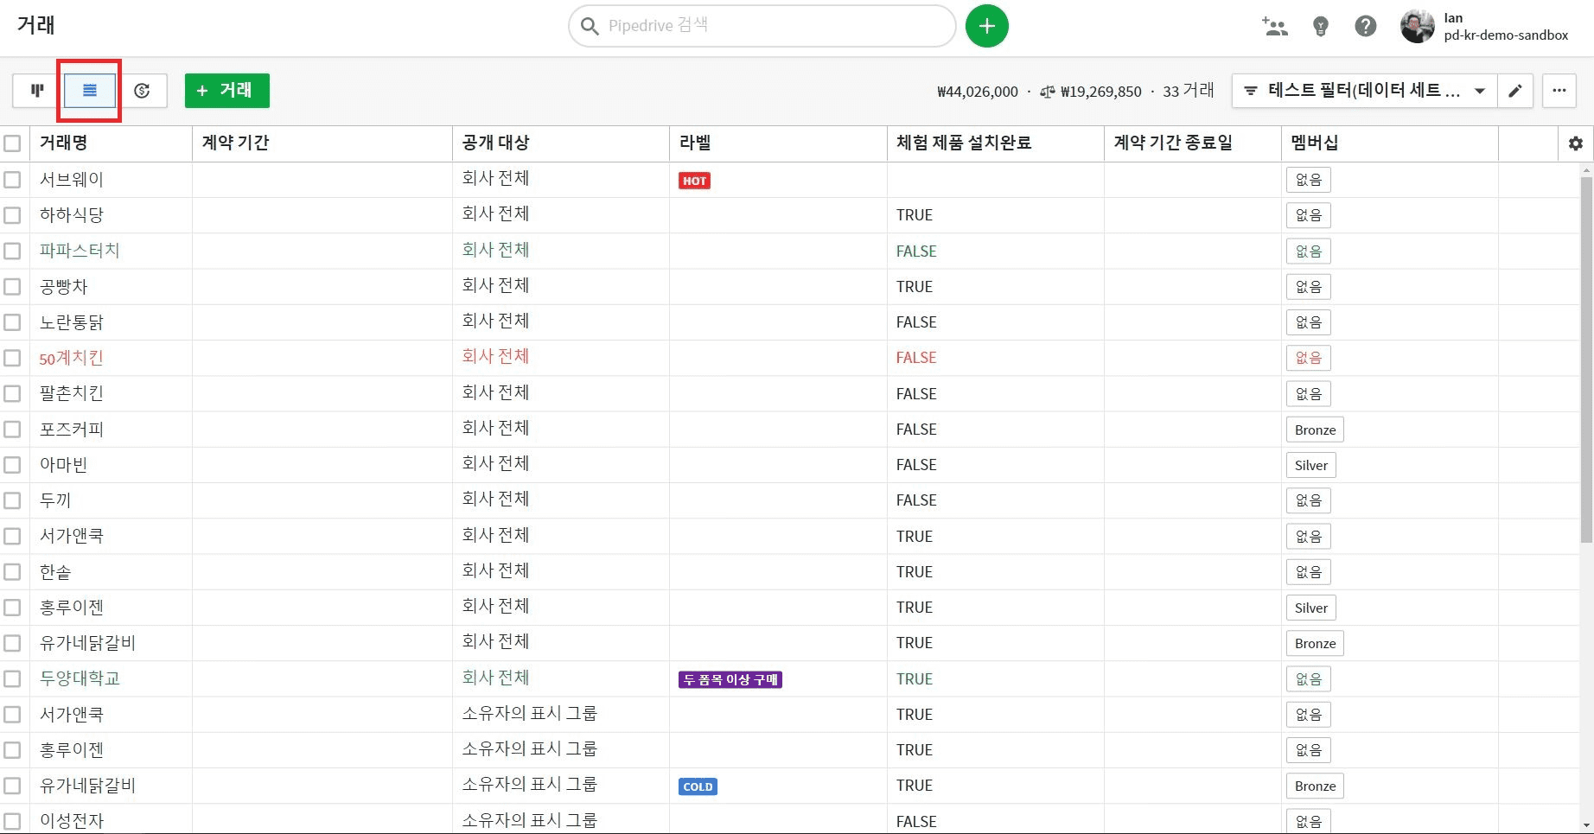
Task: Click 소유자의 표시 그룹 in 이성전자 row
Action: point(529,820)
